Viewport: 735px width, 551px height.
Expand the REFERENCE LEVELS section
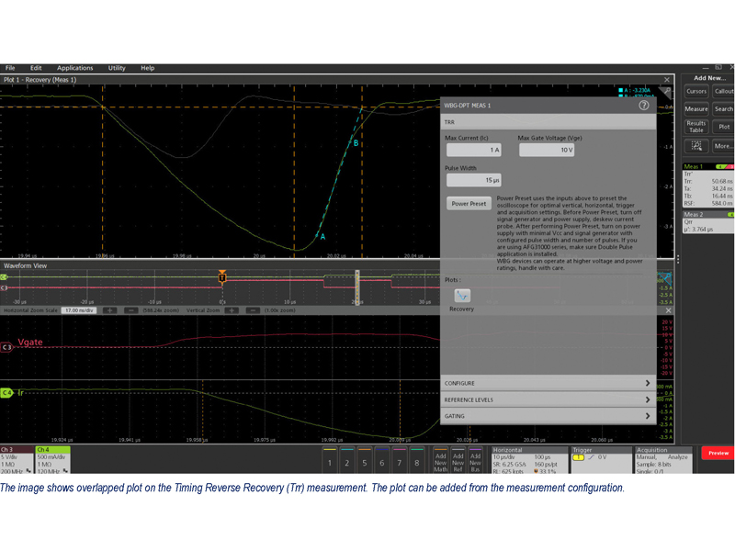coord(548,399)
